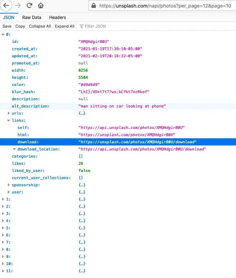Collapse the 0: root node
Viewport: 236px width, 278px height.
tap(3, 35)
